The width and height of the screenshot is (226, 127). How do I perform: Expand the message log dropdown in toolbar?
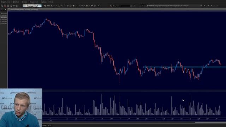pyautogui.click(x=201, y=6)
